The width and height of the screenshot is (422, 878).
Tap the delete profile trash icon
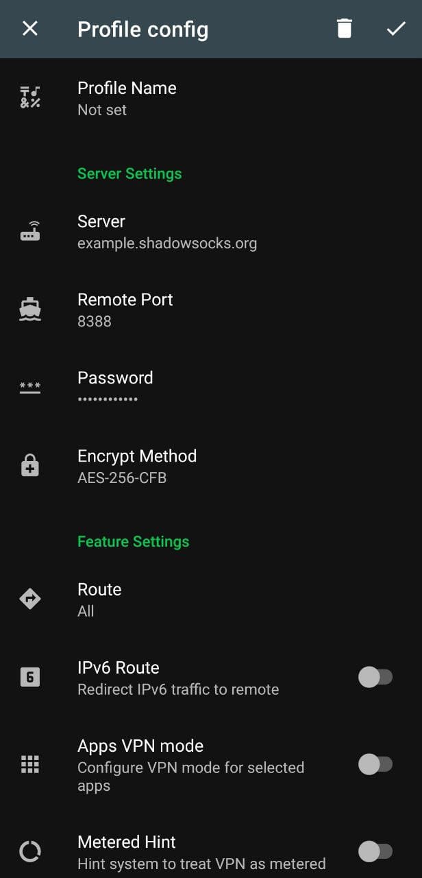[x=344, y=29]
